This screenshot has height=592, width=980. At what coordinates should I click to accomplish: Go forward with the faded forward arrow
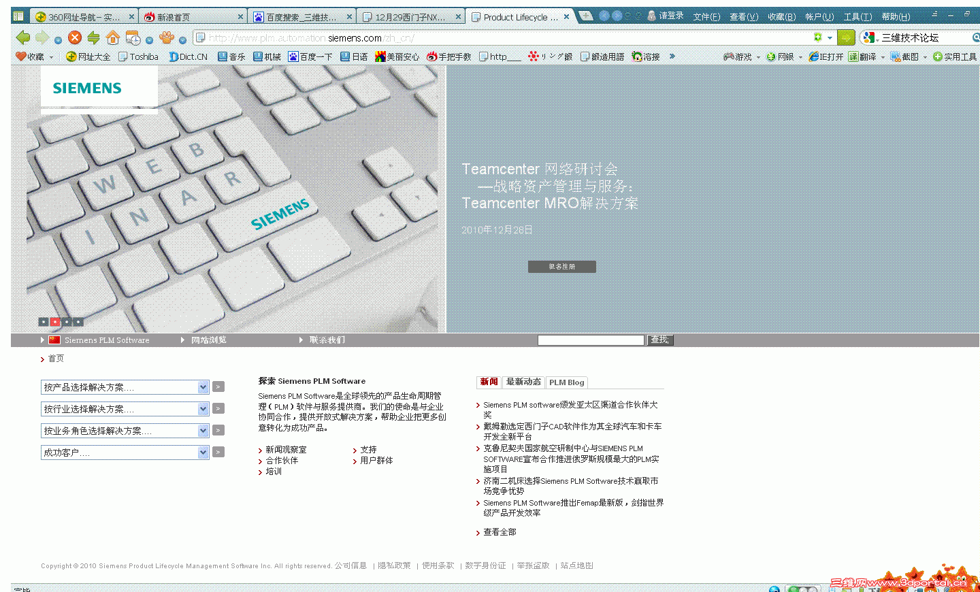point(42,38)
